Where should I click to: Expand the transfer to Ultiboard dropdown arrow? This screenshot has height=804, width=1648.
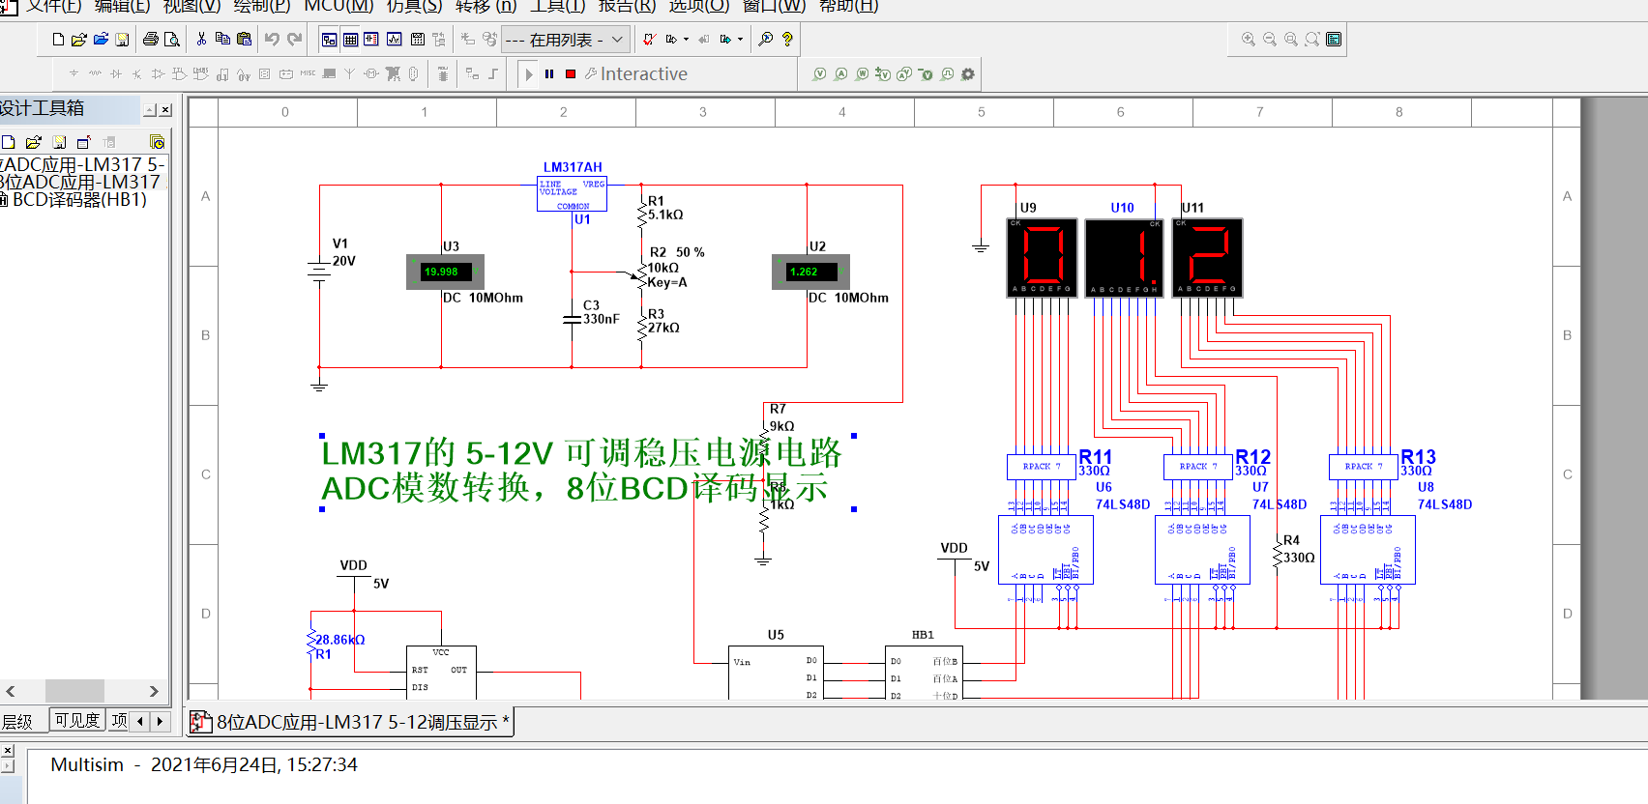pyautogui.click(x=686, y=40)
